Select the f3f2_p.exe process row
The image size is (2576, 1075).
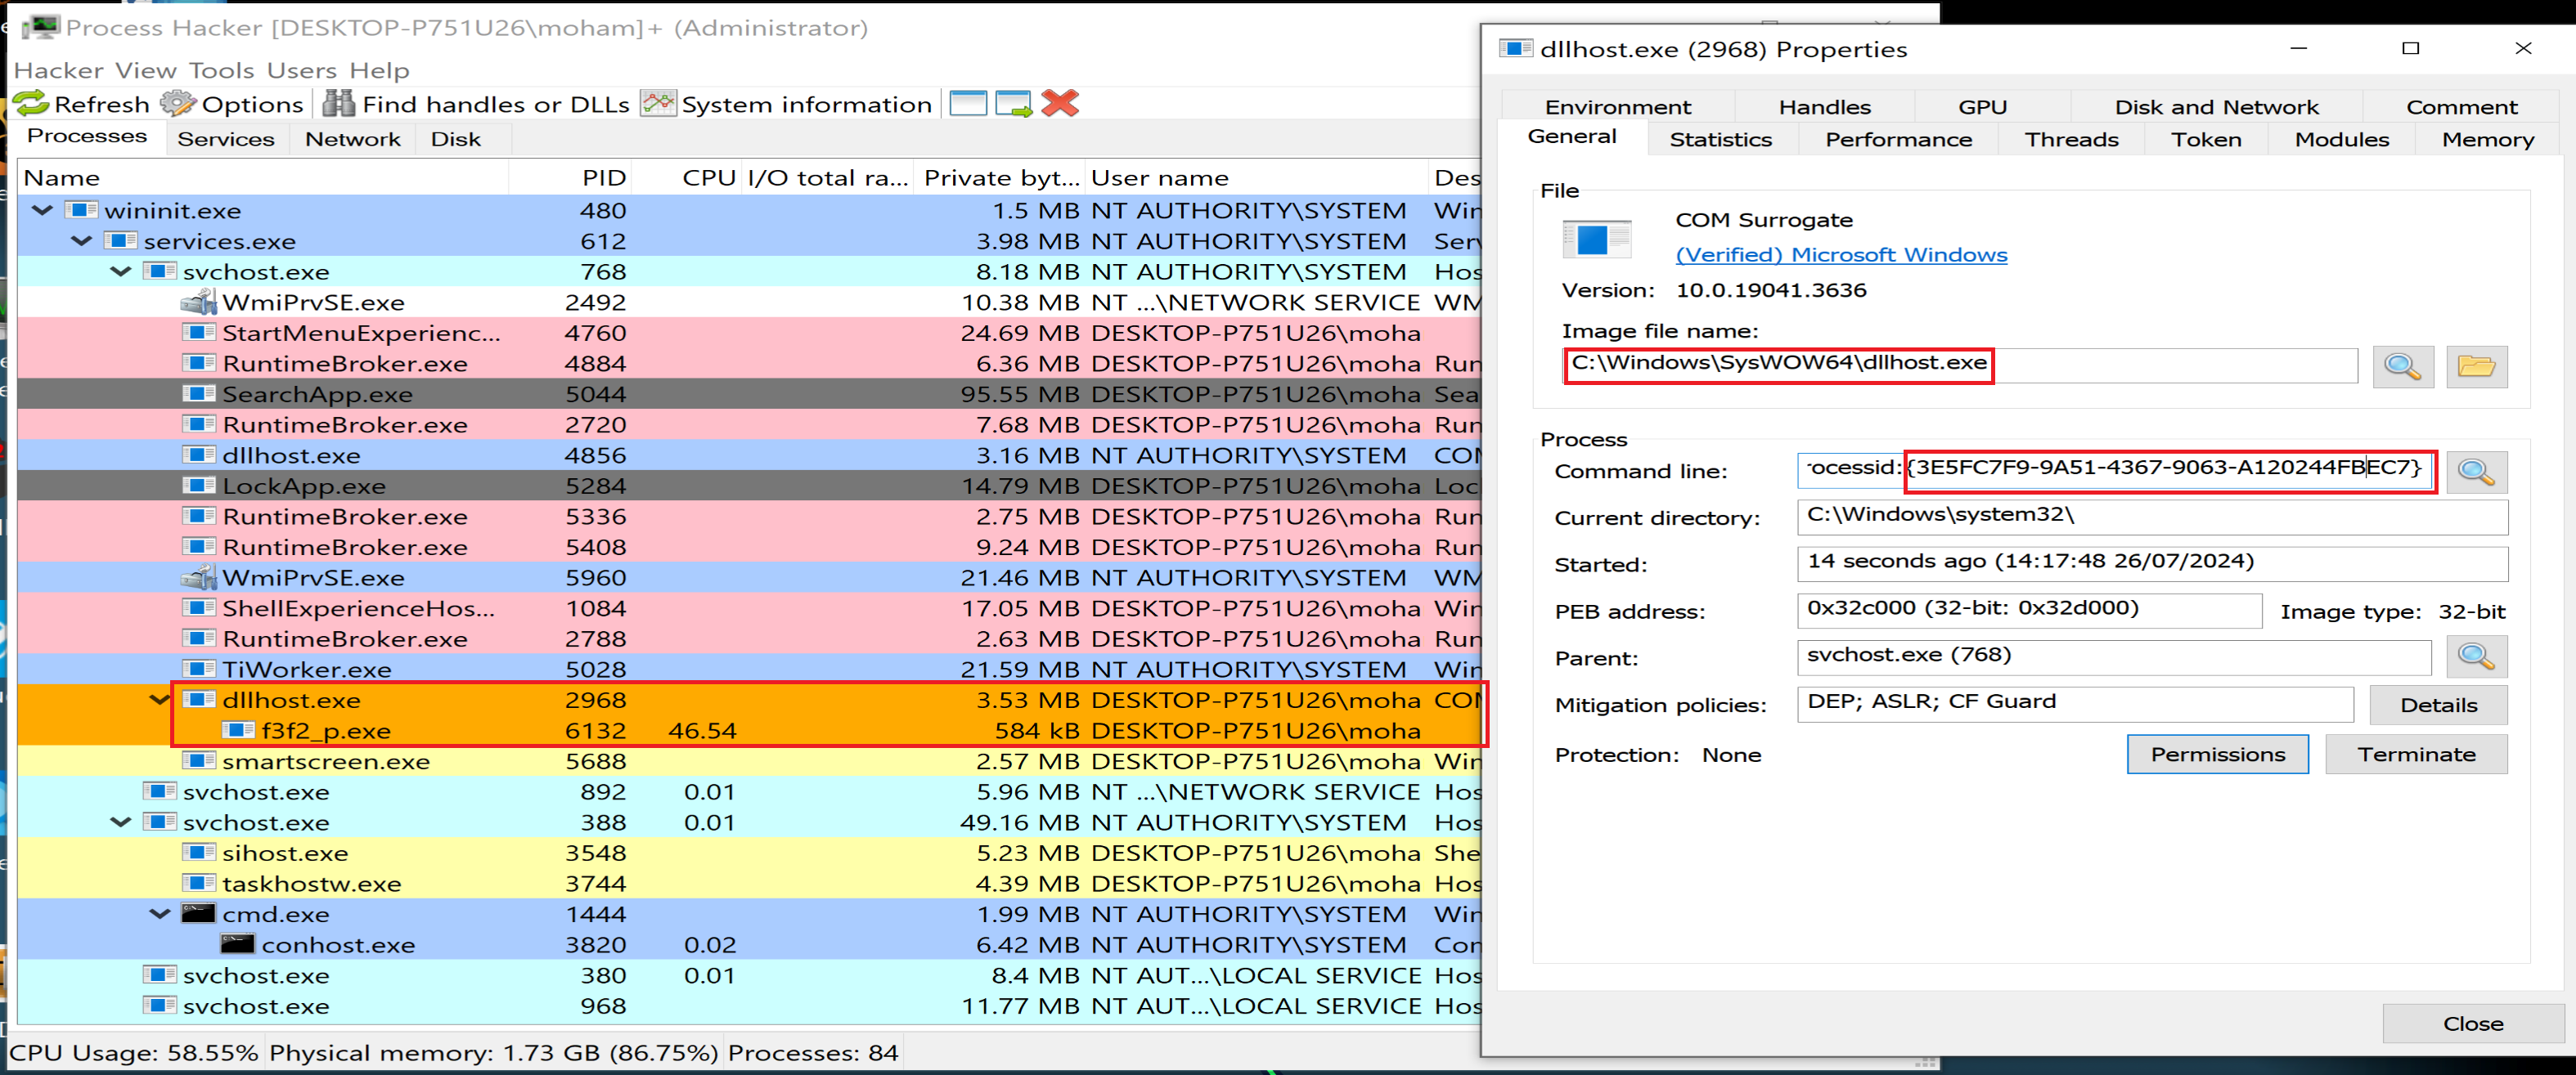[x=326, y=732]
